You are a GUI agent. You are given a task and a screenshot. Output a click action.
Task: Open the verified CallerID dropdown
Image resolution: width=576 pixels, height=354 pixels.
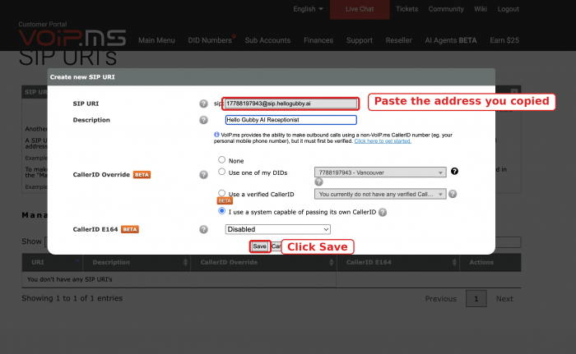[380, 194]
